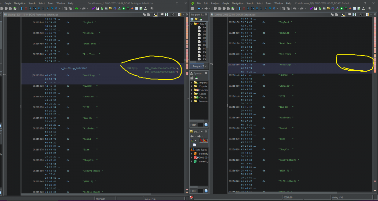The width and height of the screenshot is (378, 201).
Task: Click the Undo arrow in left CodeBrowser toolbar
Action: click(x=77, y=8)
